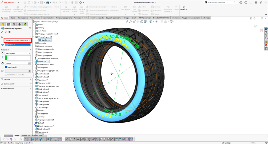Collapse the Kierunek 1 section
The image size is (268, 144).
coord(31,50)
